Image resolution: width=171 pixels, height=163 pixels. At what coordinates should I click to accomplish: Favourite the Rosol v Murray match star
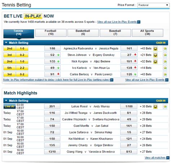[165, 107]
